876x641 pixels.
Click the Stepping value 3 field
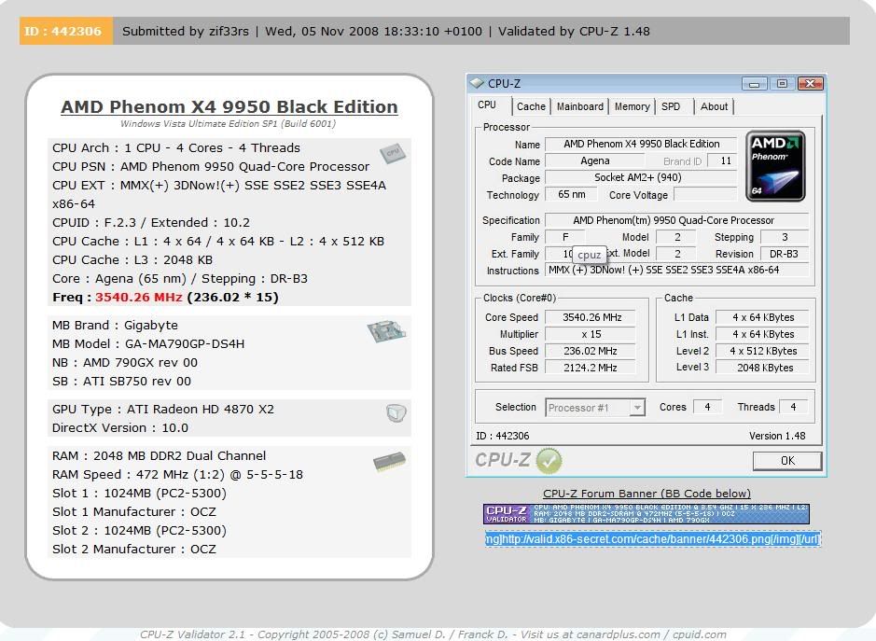tap(785, 237)
